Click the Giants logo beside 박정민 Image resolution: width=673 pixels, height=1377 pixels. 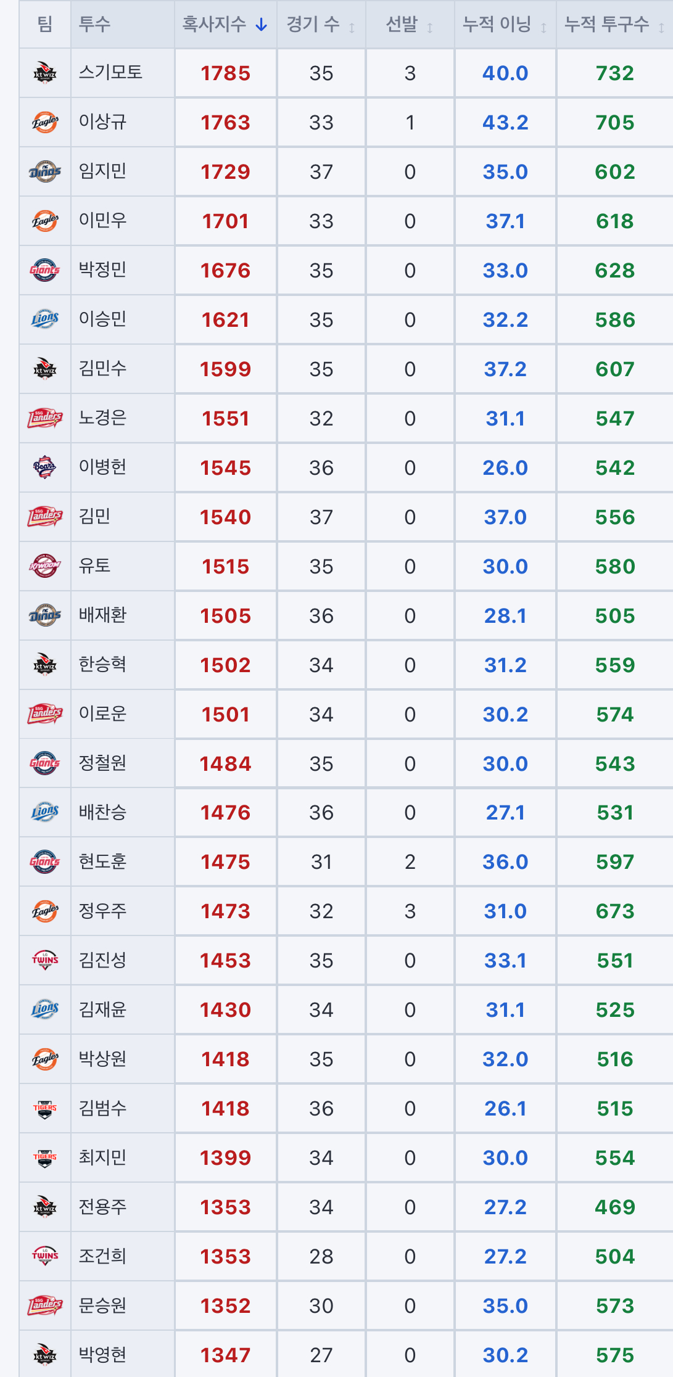[45, 270]
